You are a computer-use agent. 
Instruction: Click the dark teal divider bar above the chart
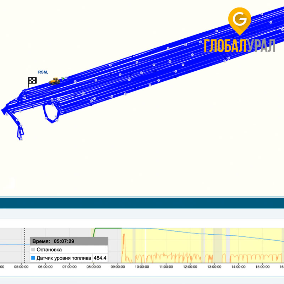[142, 203]
